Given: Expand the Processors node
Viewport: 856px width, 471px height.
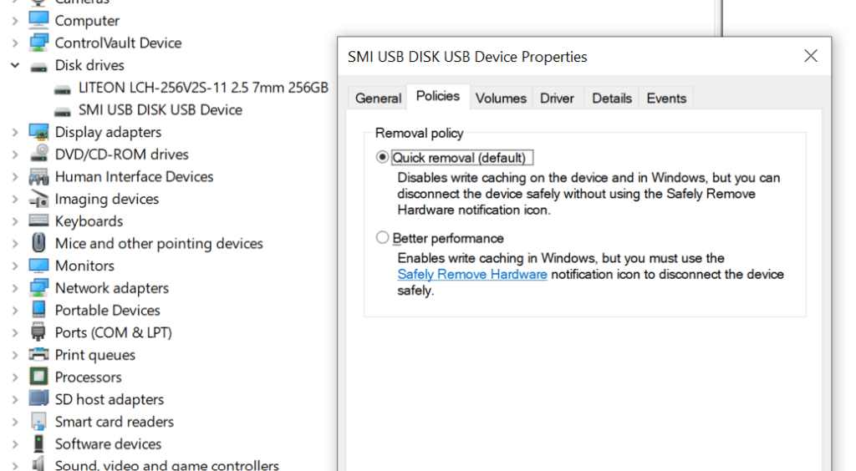Looking at the screenshot, I should (x=15, y=377).
